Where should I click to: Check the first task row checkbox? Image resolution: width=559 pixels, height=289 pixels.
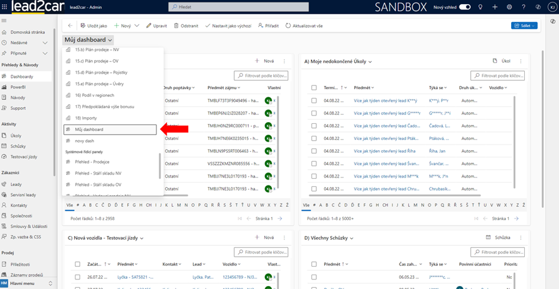point(314,101)
